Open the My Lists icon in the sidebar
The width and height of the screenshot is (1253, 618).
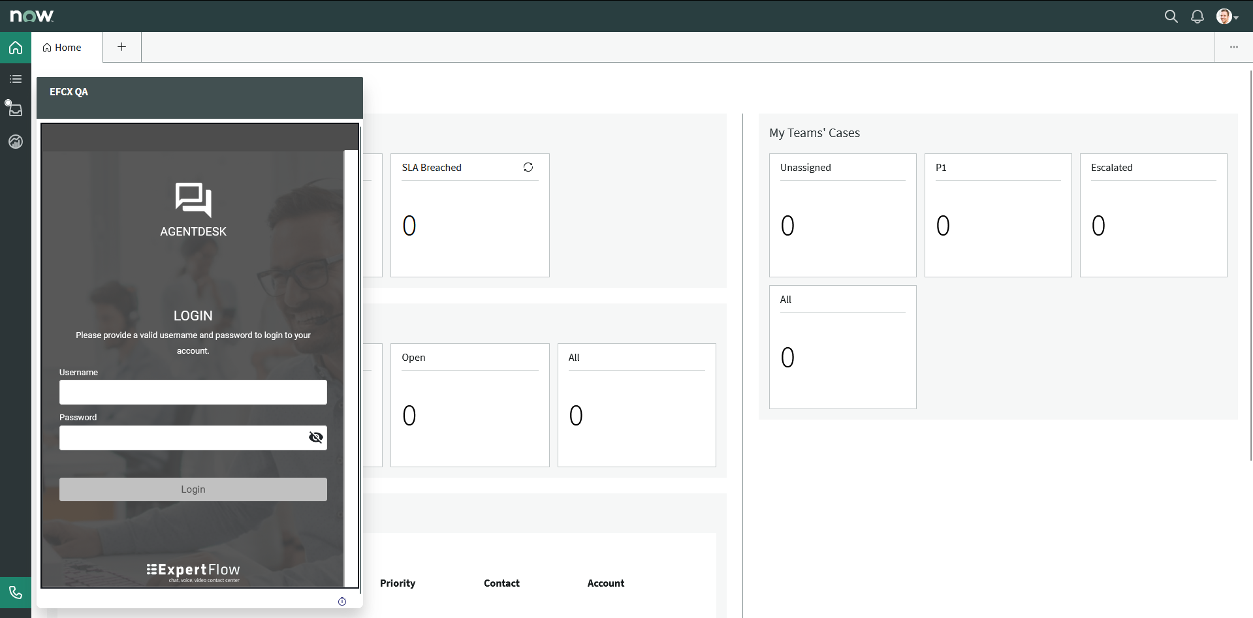(15, 78)
